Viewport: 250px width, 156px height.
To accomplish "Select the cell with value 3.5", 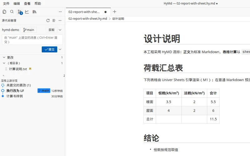I will [169, 102].
